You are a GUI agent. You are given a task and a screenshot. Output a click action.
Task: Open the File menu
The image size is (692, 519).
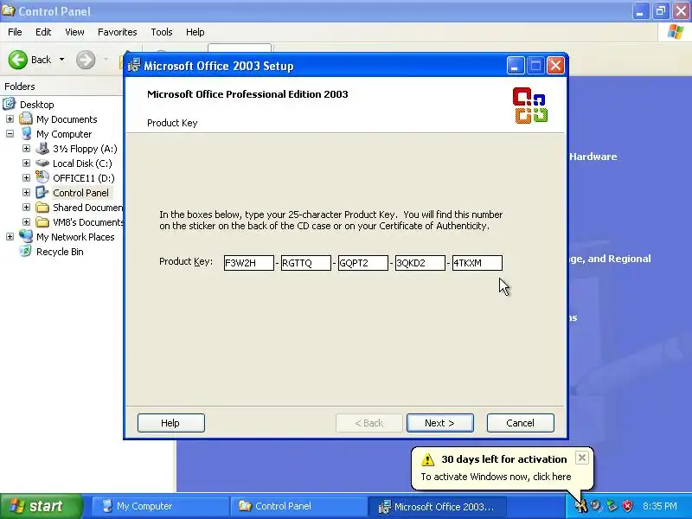pos(15,32)
